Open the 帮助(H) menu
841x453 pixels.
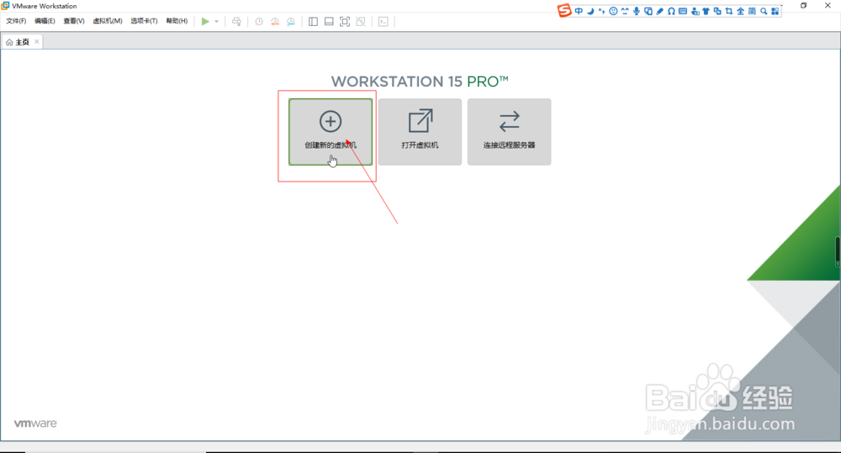click(177, 21)
